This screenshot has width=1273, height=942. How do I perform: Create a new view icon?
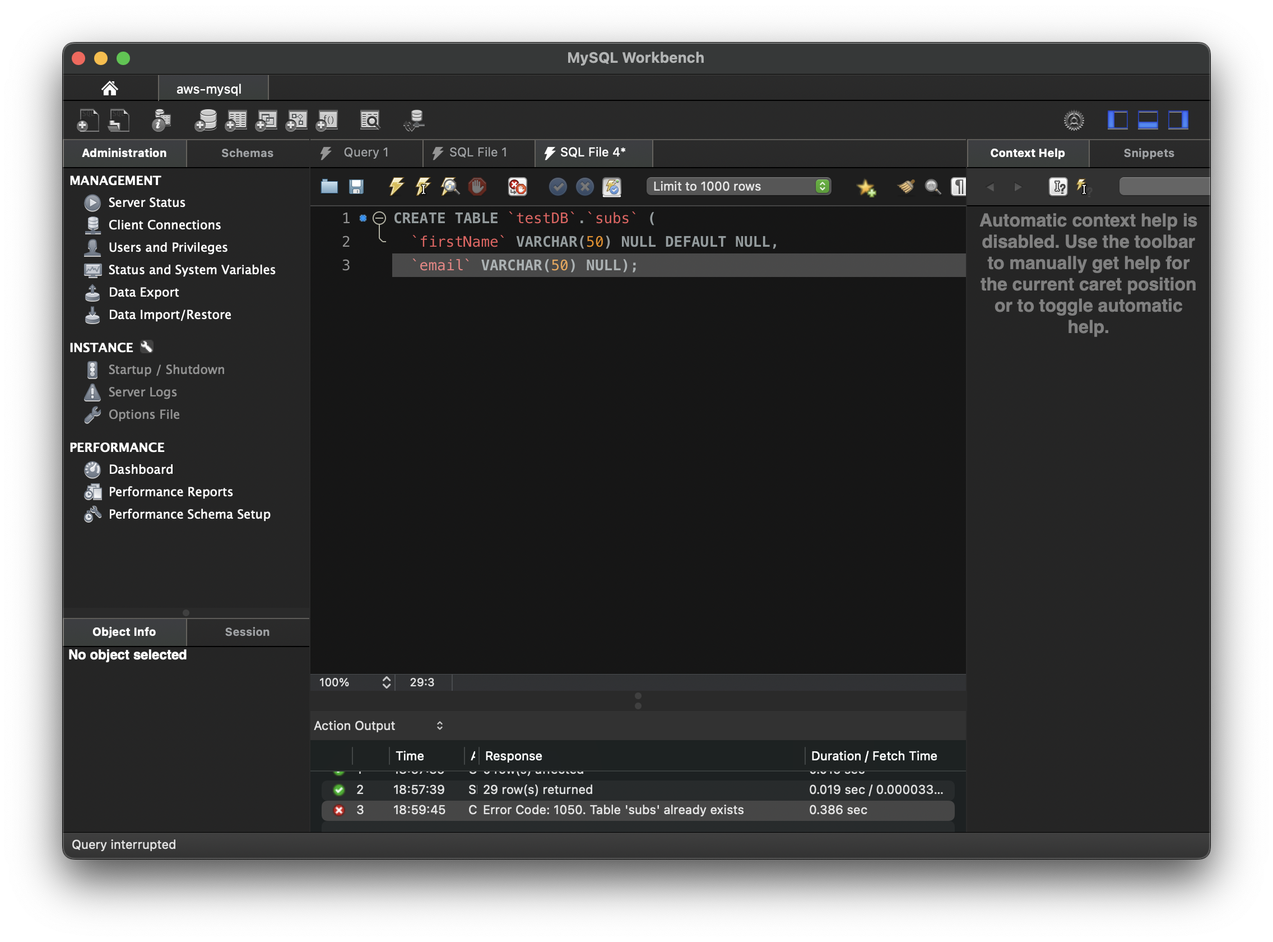[x=266, y=121]
